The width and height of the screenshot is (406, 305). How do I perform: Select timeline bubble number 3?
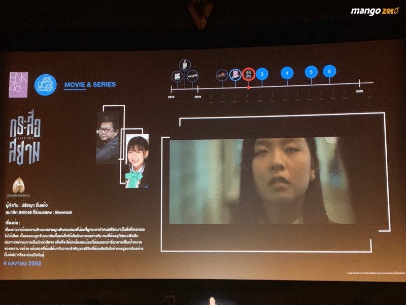tap(262, 74)
